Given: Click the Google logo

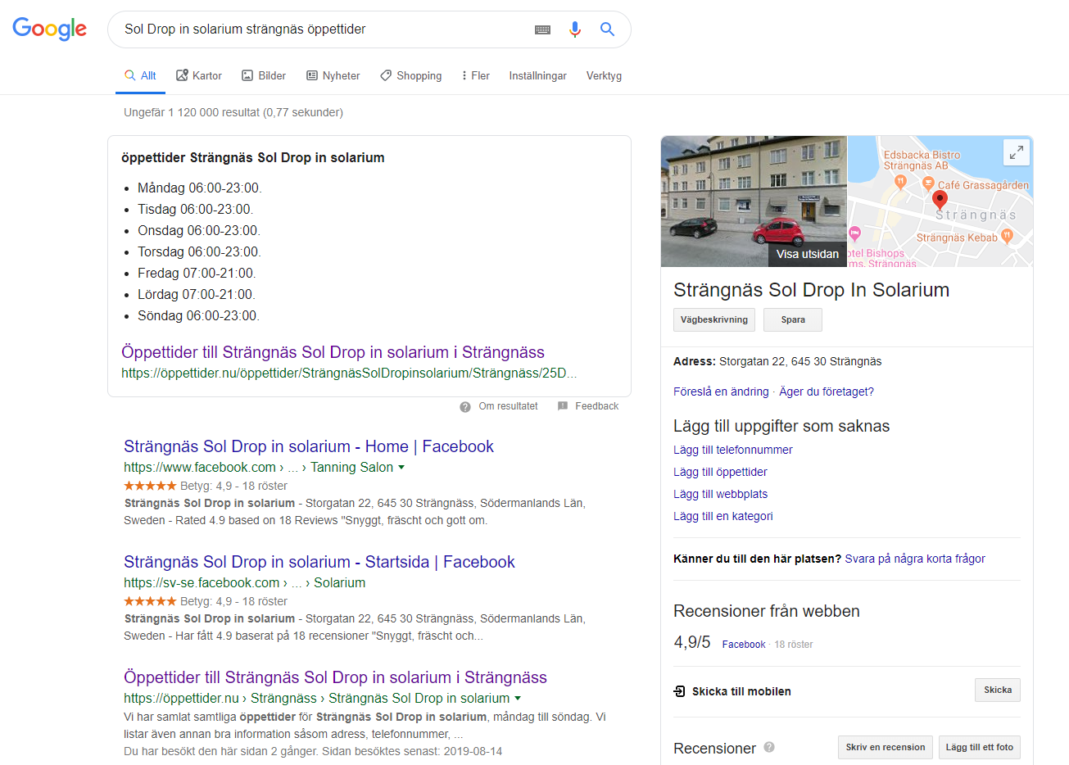Looking at the screenshot, I should tap(49, 29).
